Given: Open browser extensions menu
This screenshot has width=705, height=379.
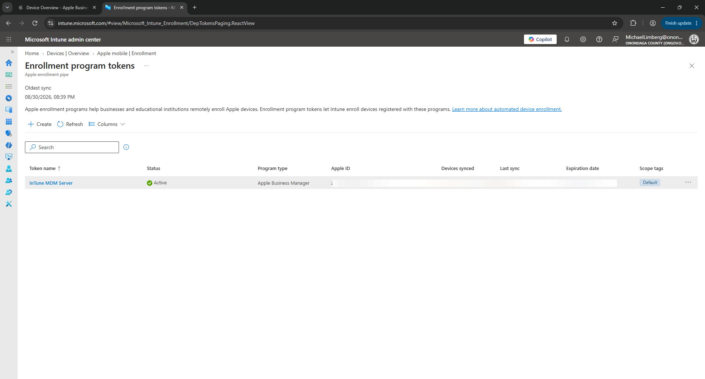Looking at the screenshot, I should (633, 23).
